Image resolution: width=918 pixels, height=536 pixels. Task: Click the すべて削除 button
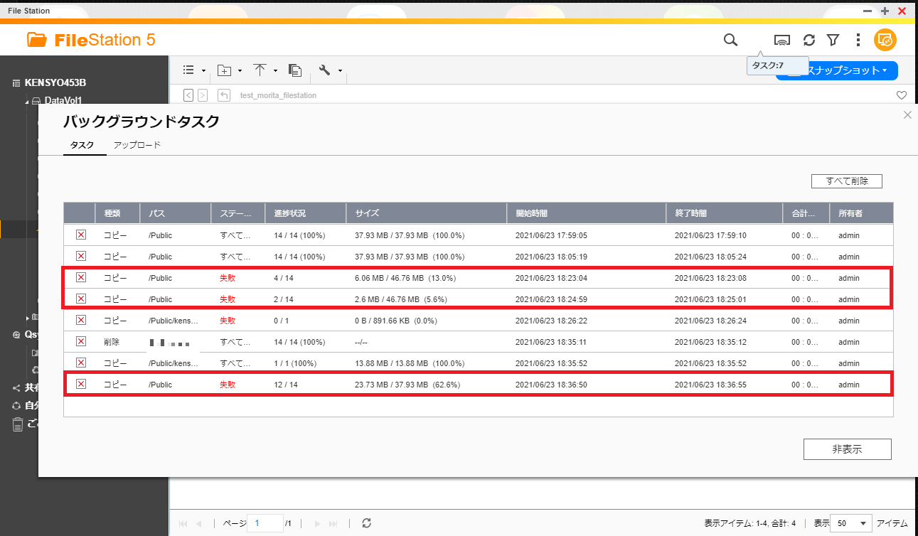click(846, 181)
